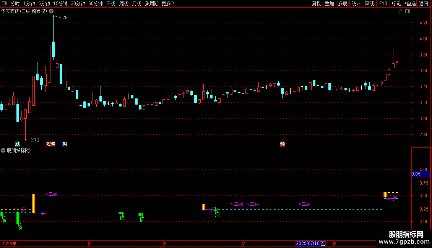Switch to 15分钟 period
The image size is (432, 248).
60,3
